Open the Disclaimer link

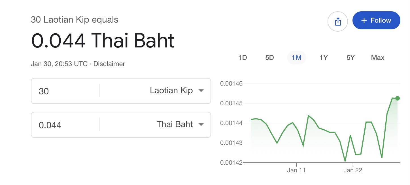(x=109, y=64)
